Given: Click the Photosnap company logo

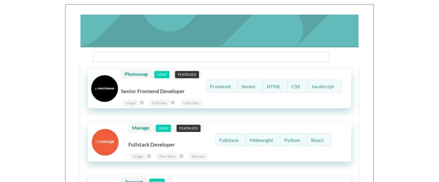Looking at the screenshot, I should [x=104, y=88].
